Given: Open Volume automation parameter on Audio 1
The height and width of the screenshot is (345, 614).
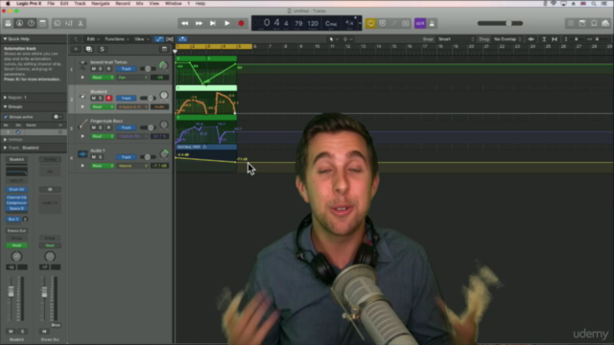Looking at the screenshot, I should click(132, 166).
